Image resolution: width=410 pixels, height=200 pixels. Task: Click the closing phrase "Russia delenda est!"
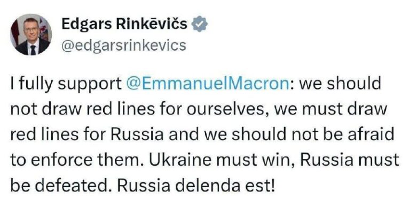click(196, 185)
